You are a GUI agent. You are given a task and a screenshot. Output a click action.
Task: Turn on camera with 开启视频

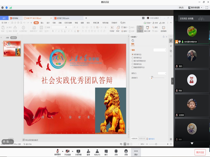coord(67,151)
